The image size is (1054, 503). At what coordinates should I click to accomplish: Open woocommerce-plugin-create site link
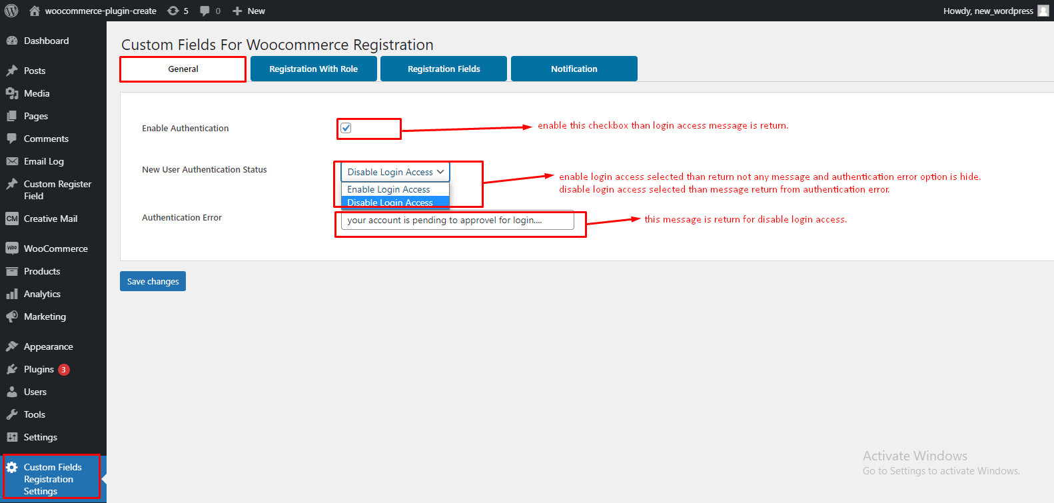coord(101,11)
